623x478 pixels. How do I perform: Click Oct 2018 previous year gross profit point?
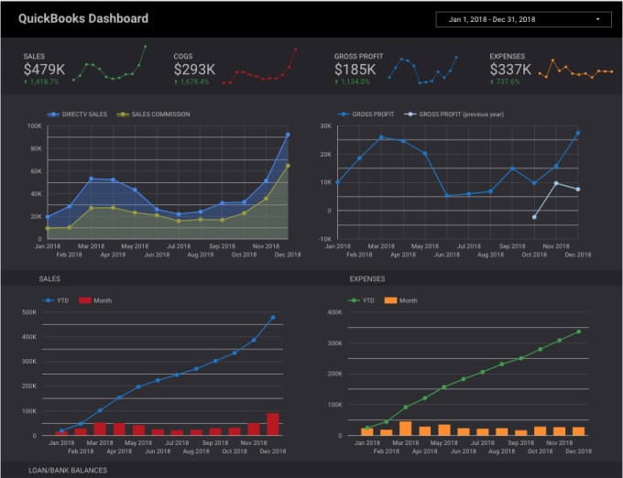[534, 217]
